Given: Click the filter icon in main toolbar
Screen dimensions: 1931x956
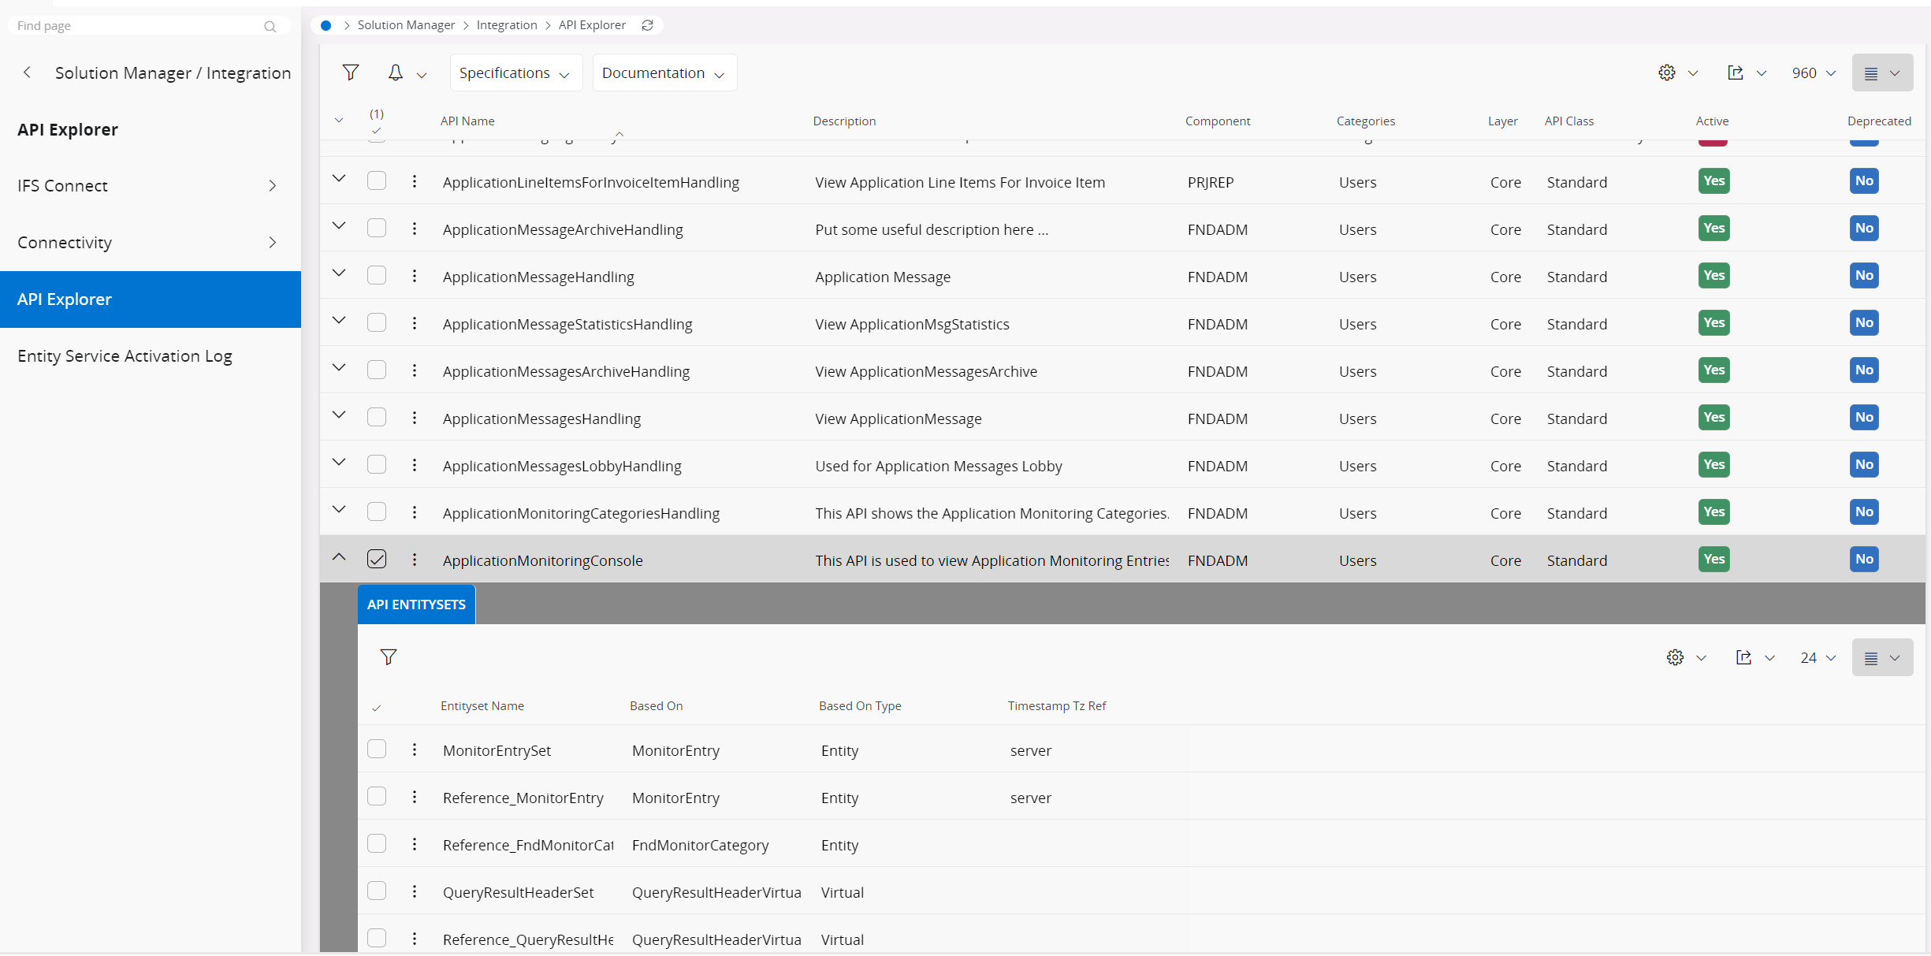Looking at the screenshot, I should pyautogui.click(x=351, y=73).
